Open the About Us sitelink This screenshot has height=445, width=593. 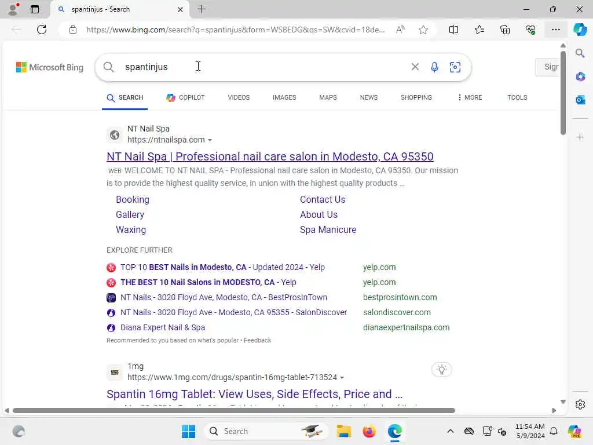[x=319, y=214]
